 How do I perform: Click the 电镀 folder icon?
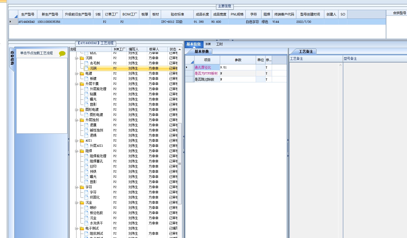82,74
